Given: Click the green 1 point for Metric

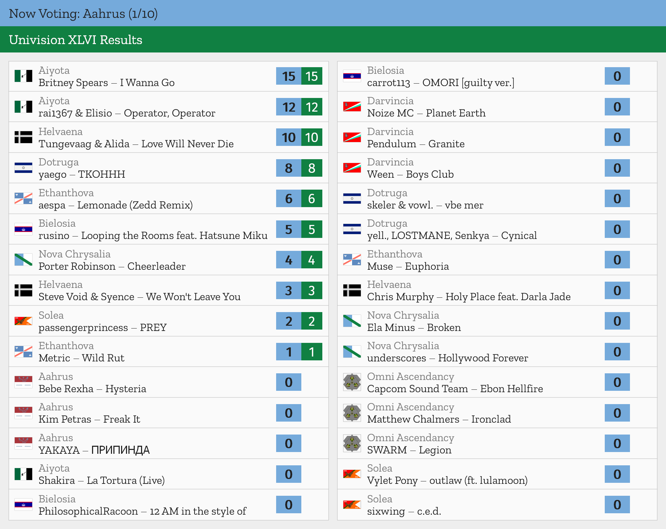Looking at the screenshot, I should (x=312, y=352).
